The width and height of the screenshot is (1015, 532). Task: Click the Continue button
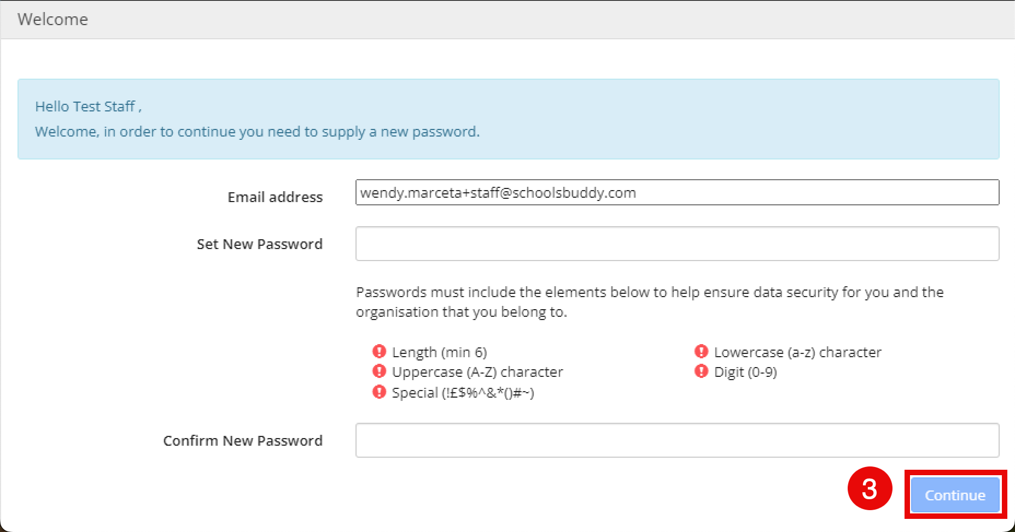955,495
